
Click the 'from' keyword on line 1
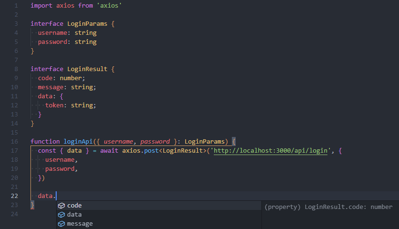click(86, 6)
